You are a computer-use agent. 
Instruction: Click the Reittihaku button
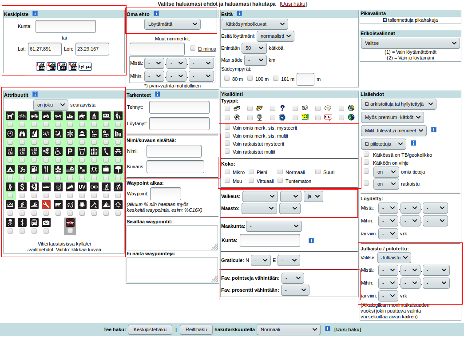(x=196, y=329)
